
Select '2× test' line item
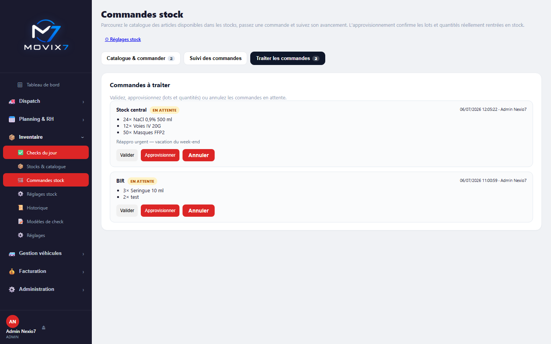131,197
